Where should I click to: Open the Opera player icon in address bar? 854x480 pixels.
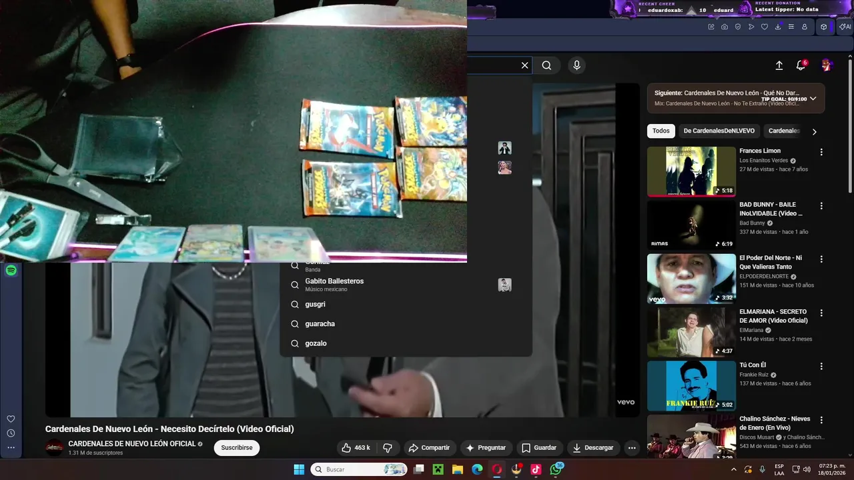751,27
